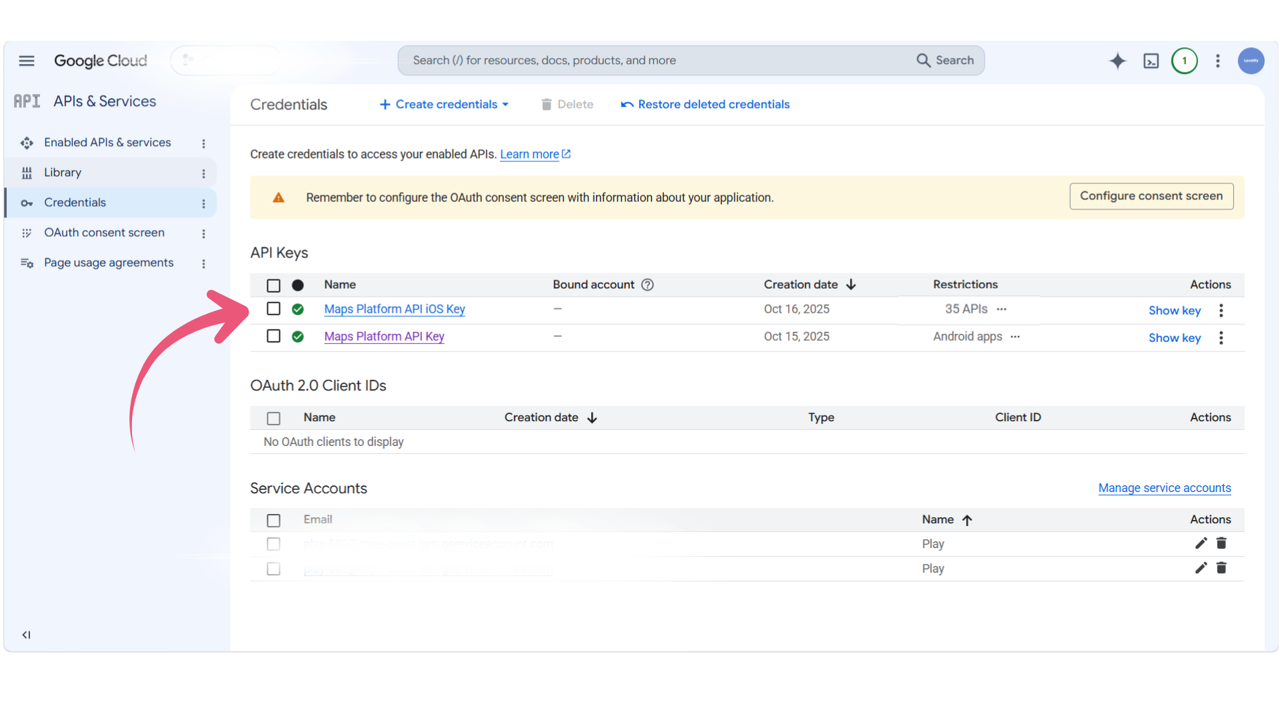Open the first service account email
This screenshot has height=720, width=1280.
point(428,543)
